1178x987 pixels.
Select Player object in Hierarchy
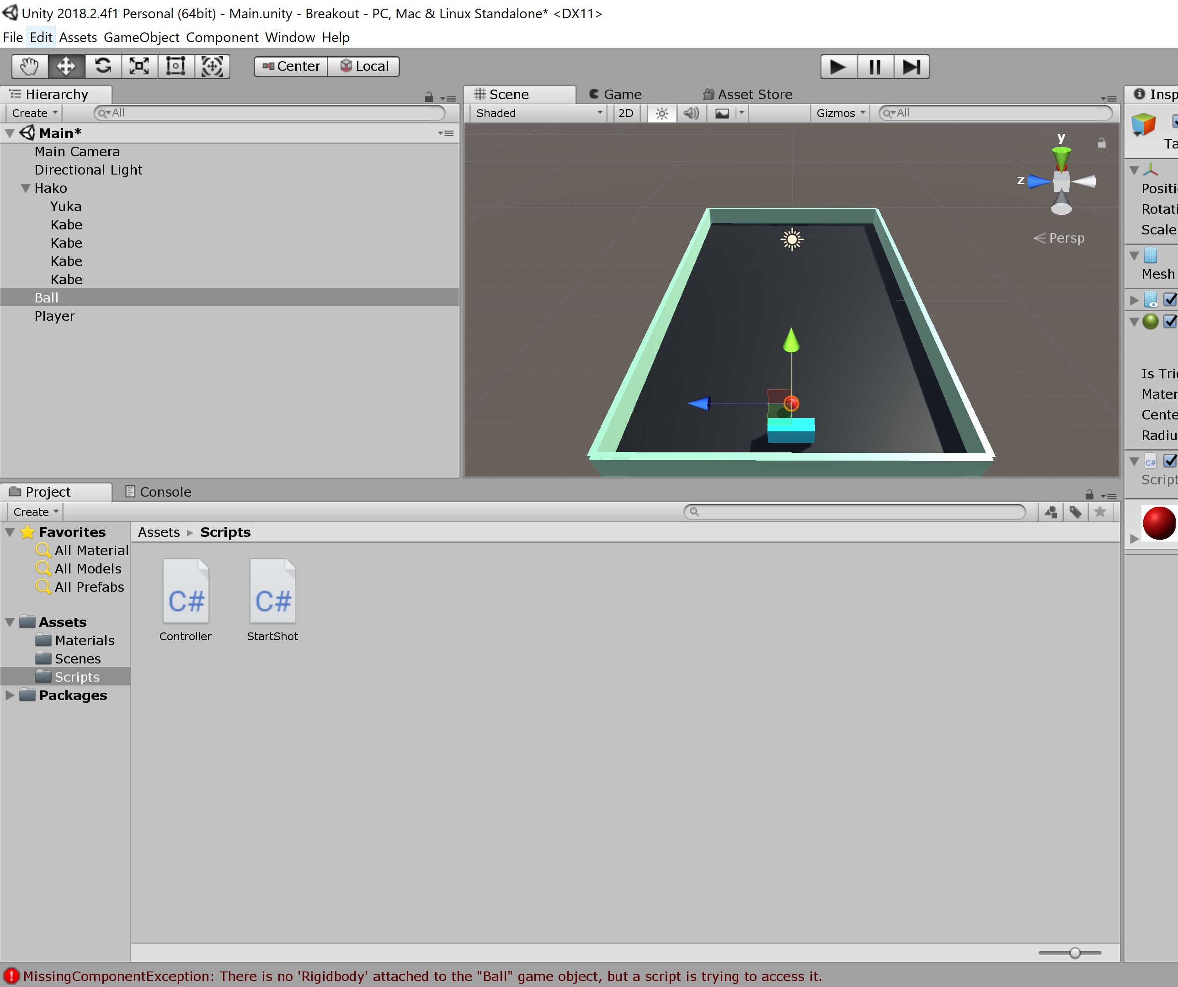[x=230, y=316]
